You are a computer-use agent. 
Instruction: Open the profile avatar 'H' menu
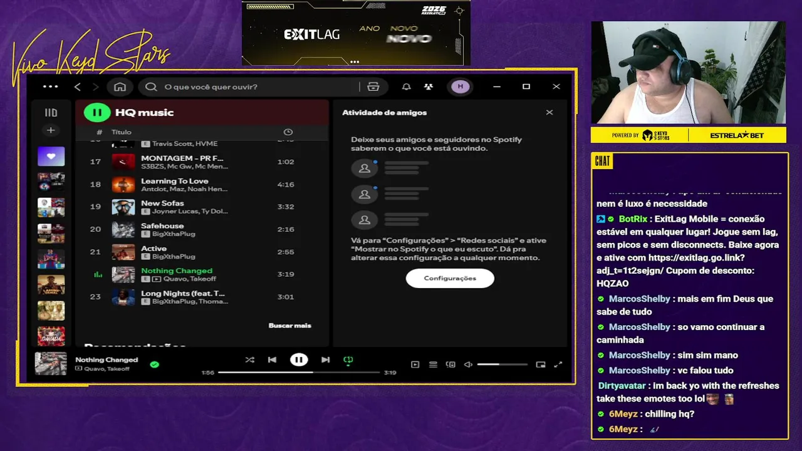click(461, 86)
